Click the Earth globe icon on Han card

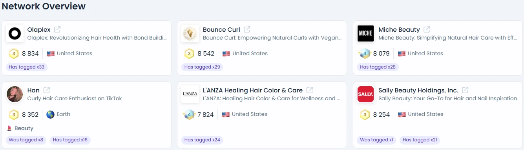[x=50, y=114]
